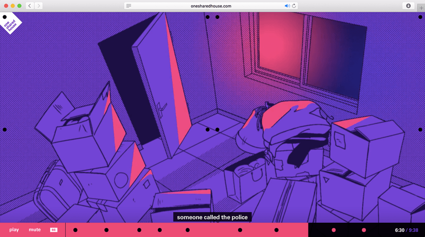Jump to the fifth black timeline marker
This screenshot has width=425, height=237.
coord(188,230)
